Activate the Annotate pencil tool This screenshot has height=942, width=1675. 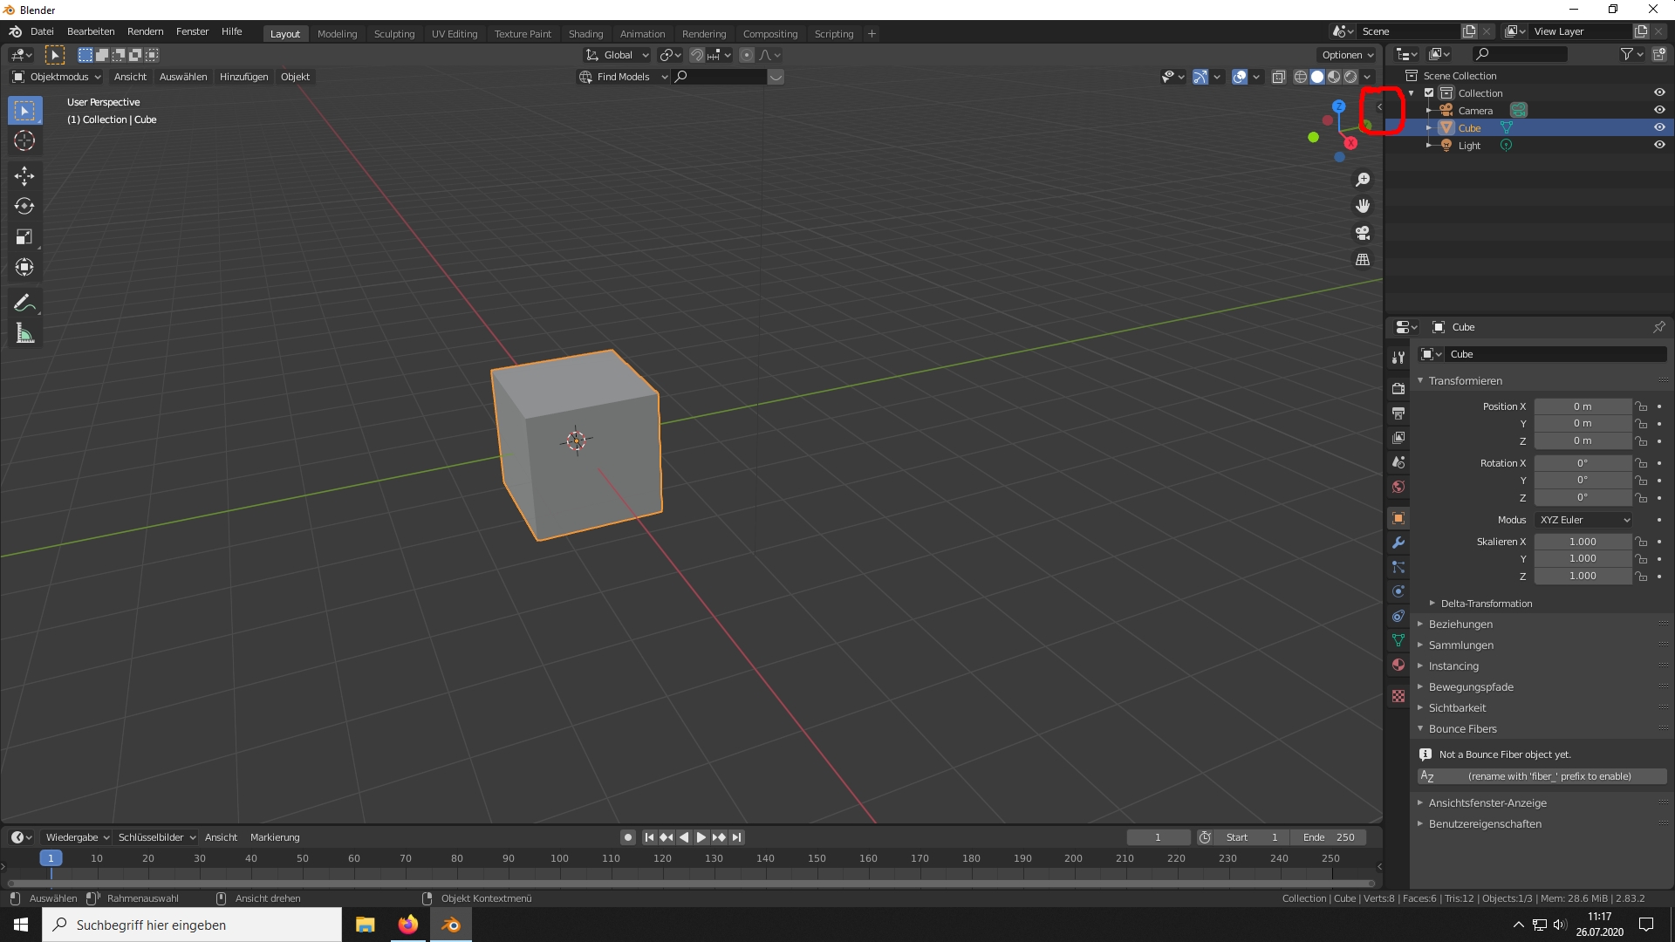coord(24,303)
